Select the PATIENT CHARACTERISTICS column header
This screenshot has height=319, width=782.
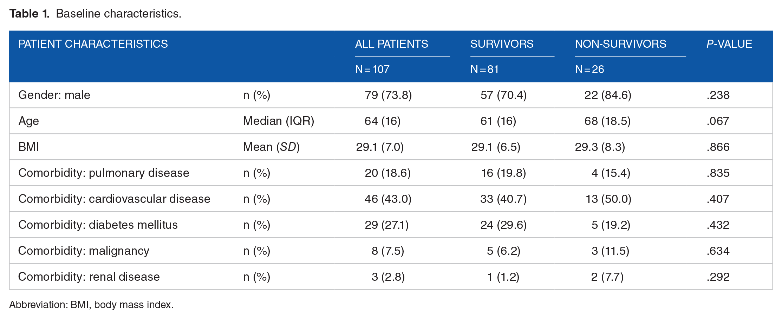(x=93, y=44)
